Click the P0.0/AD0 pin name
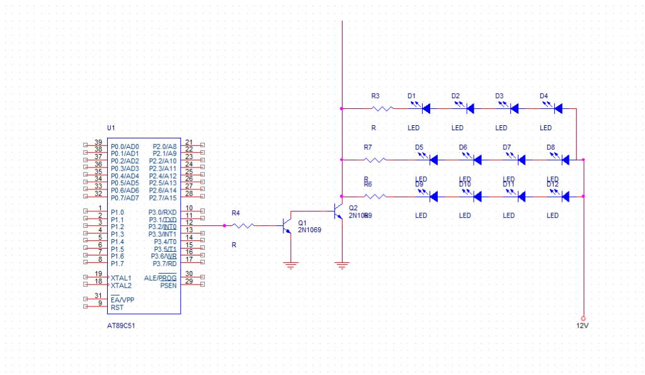 (x=125, y=147)
